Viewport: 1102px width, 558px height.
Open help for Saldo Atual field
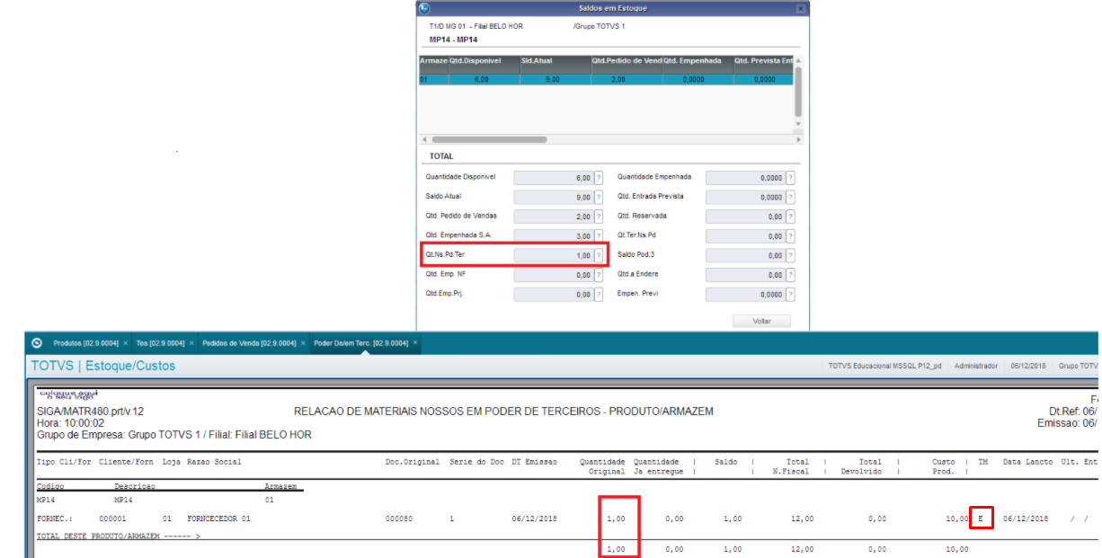coord(599,197)
